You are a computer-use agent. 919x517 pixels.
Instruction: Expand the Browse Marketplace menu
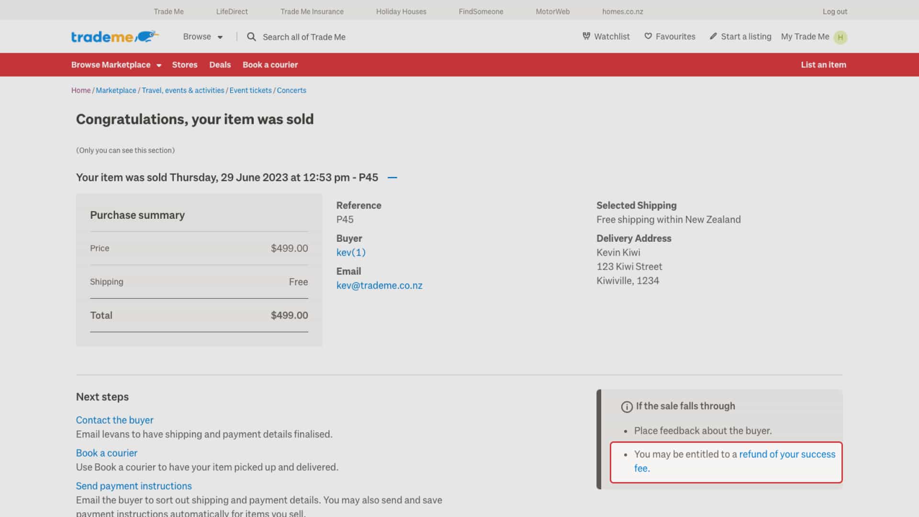(116, 65)
